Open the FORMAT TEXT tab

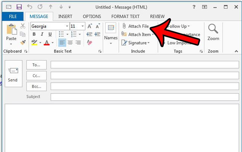click(125, 16)
